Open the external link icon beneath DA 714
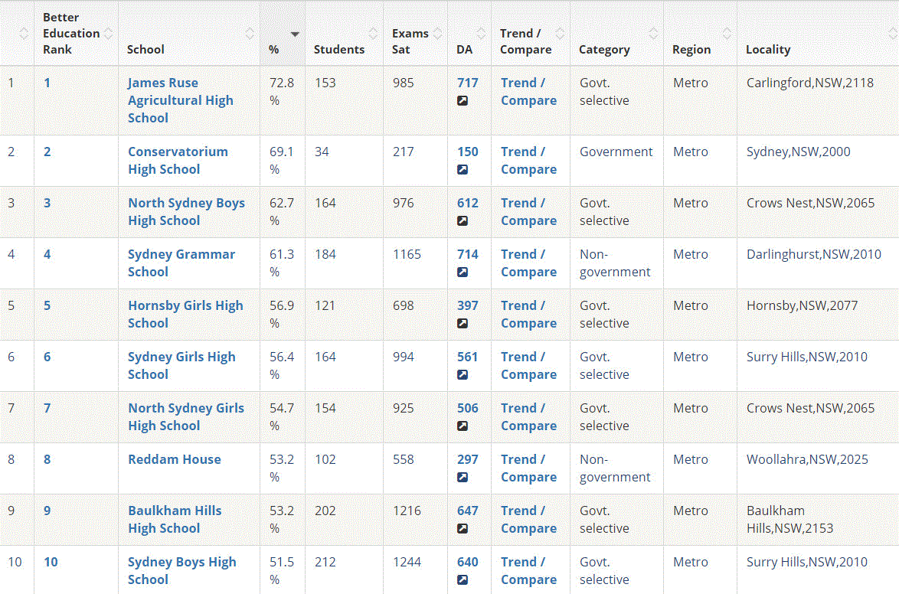The height and width of the screenshot is (594, 899). (463, 273)
